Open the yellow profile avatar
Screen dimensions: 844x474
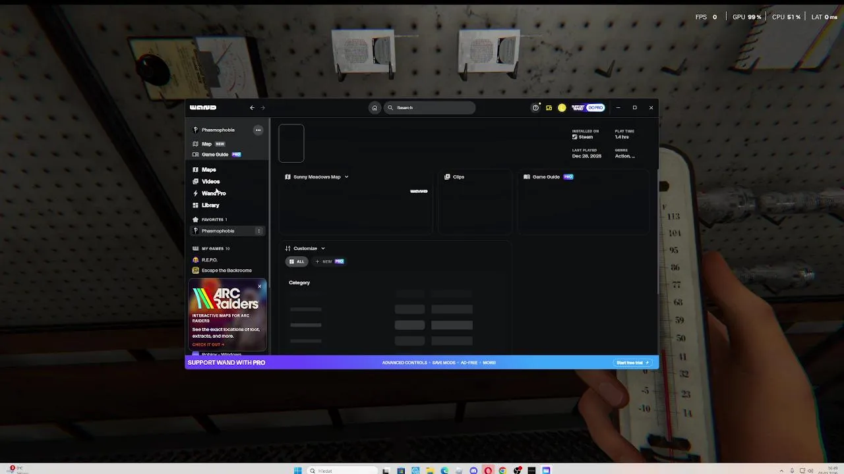(562, 108)
